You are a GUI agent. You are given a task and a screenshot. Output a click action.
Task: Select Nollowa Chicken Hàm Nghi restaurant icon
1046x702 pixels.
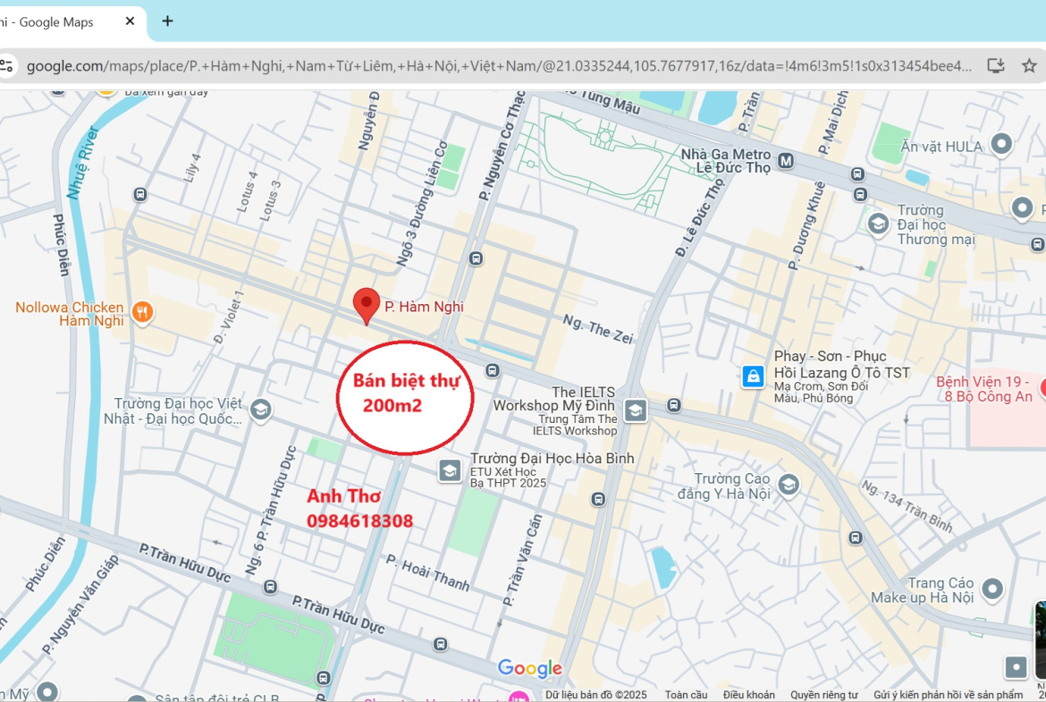(142, 312)
